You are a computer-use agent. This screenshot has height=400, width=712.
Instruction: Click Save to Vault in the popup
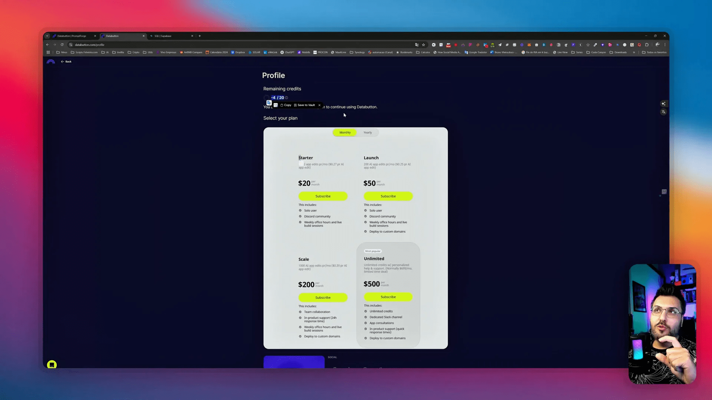[304, 105]
